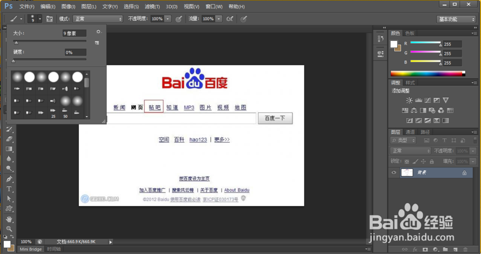Screen dimensions: 481x254
Task: Select the Custom Shape tool
Action: [x=9, y=208]
